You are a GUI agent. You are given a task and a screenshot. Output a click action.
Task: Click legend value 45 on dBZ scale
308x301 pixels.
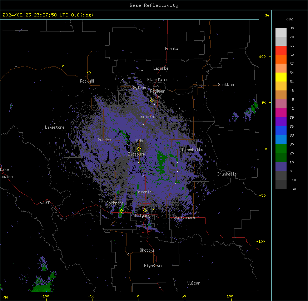tap(292, 100)
